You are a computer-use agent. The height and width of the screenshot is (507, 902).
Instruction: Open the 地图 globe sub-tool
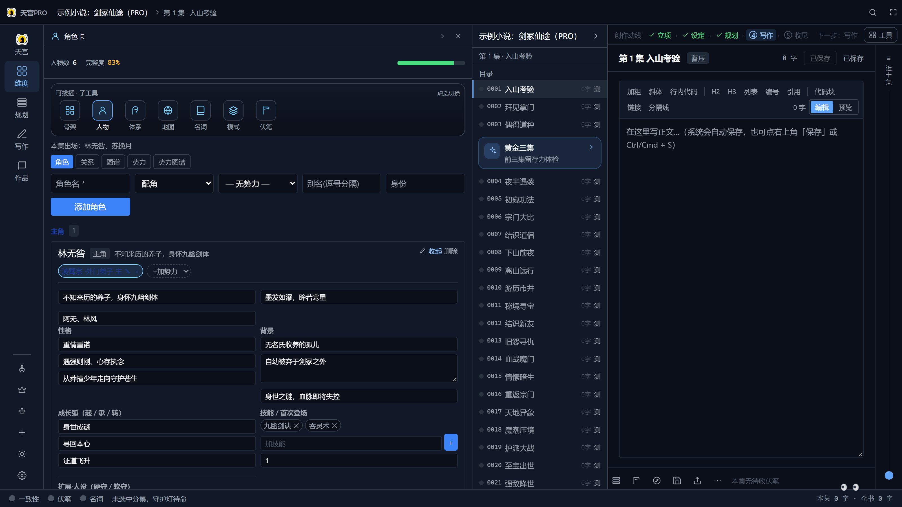tap(168, 111)
